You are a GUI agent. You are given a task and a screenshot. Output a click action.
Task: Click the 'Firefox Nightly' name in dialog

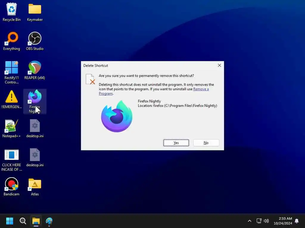click(150, 101)
